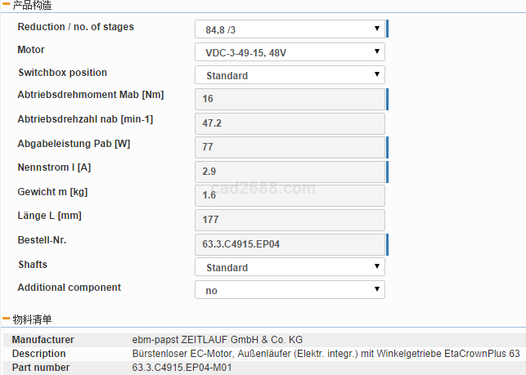
Task: Open the Switchbox position dropdown
Action: [290, 75]
